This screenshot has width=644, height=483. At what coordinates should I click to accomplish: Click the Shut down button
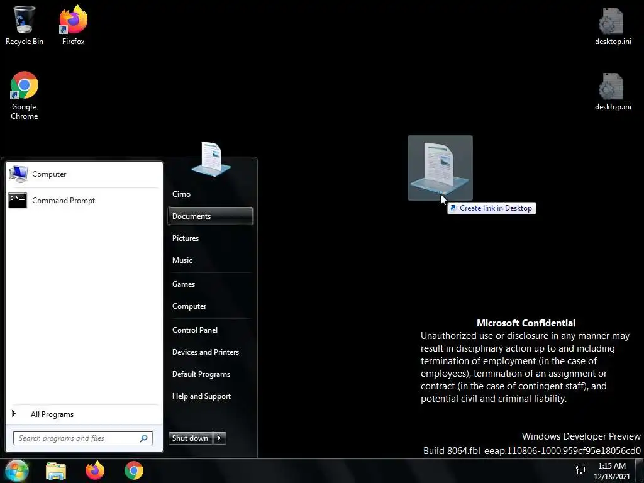(191, 438)
